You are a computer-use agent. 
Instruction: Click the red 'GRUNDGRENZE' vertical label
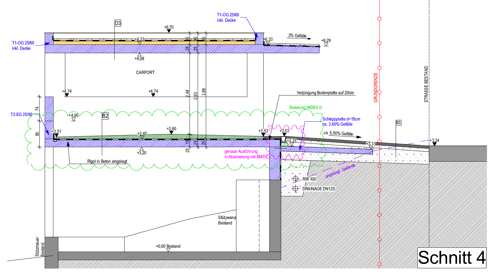point(376,88)
